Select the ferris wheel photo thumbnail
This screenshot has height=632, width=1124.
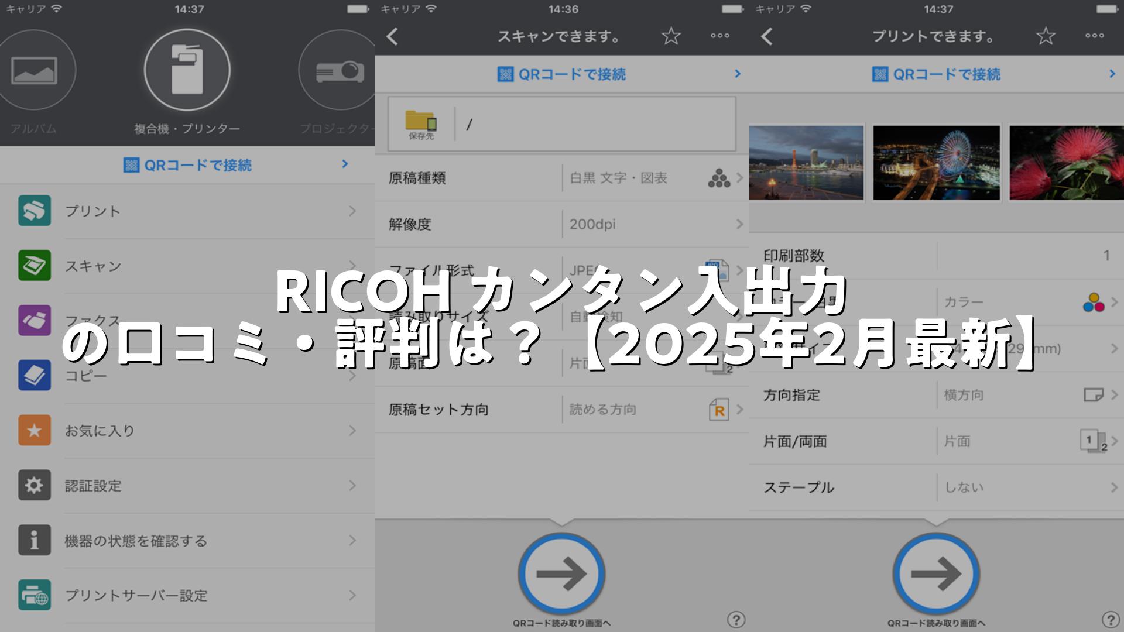(x=936, y=163)
